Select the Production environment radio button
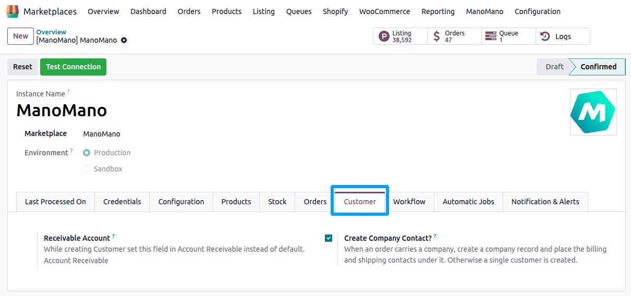The height and width of the screenshot is (296, 631). click(x=87, y=153)
